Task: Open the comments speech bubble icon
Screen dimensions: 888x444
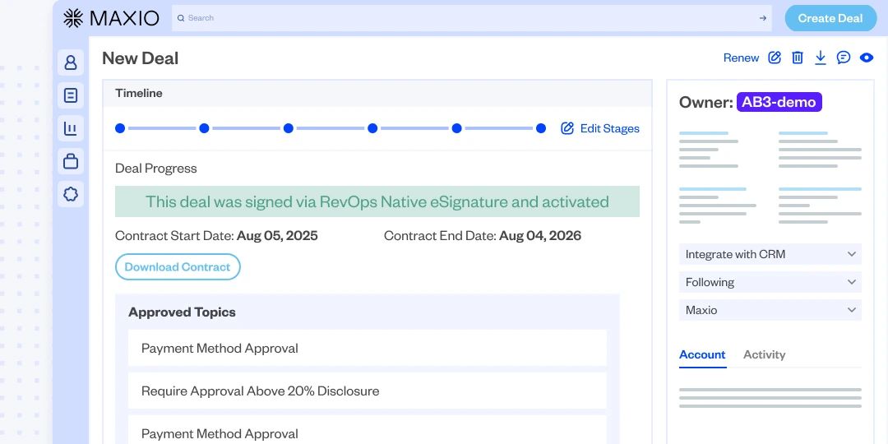Action: point(844,58)
